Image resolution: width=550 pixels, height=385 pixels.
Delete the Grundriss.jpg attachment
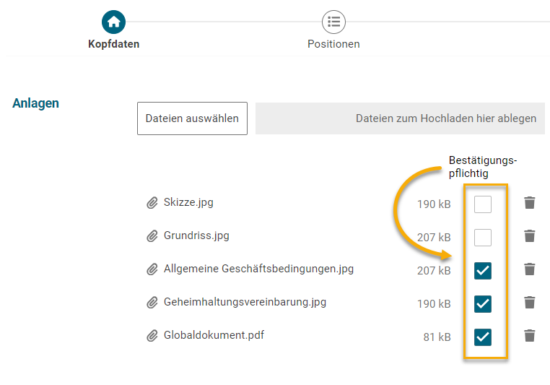(x=530, y=236)
